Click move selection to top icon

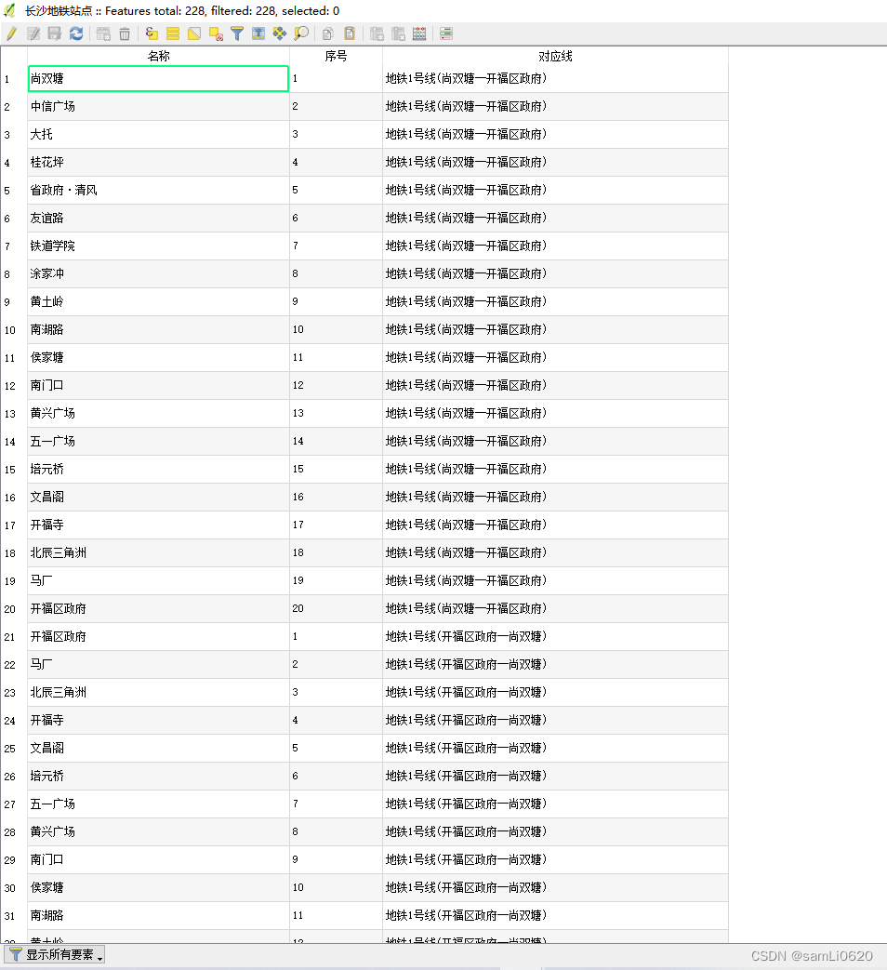[258, 34]
